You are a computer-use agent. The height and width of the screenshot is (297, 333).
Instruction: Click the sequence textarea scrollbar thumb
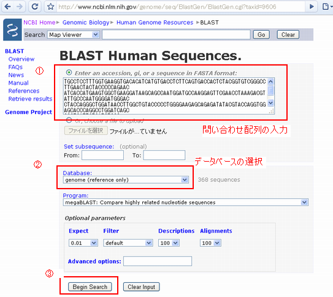click(x=270, y=91)
